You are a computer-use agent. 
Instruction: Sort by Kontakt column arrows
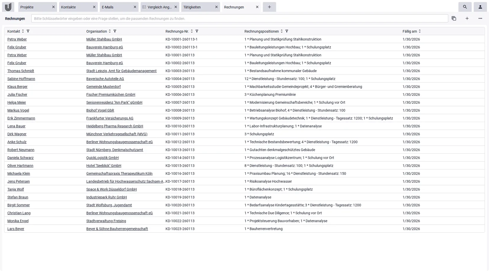pyautogui.click(x=23, y=31)
